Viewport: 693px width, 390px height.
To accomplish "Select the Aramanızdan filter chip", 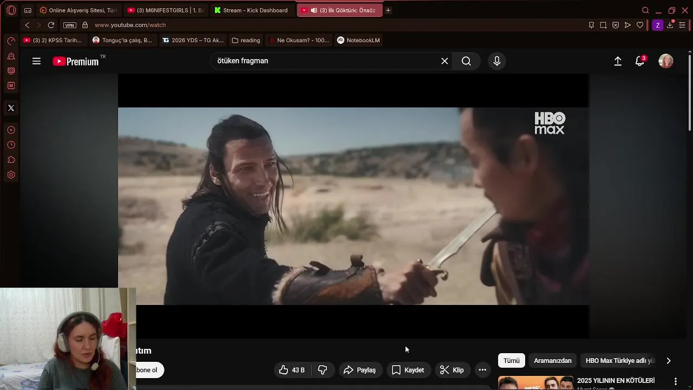I will 553,361.
